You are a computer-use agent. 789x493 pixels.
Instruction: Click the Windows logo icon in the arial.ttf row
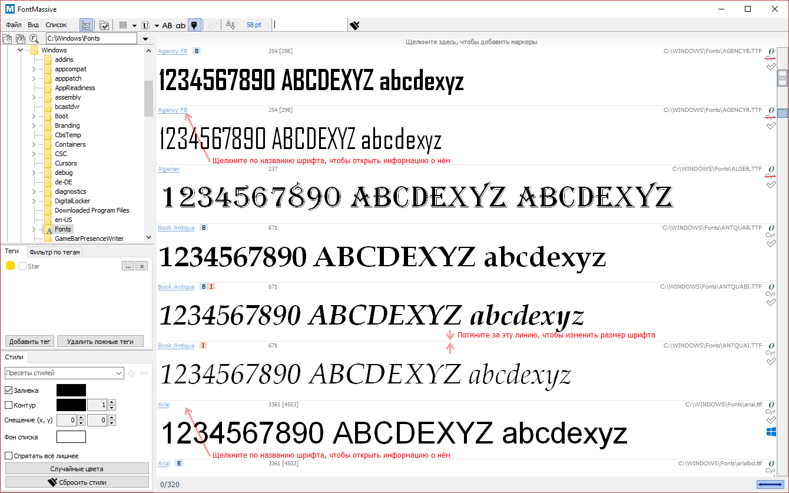coord(771,432)
